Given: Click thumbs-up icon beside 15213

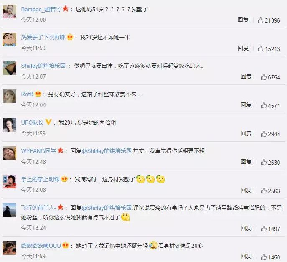Looking at the screenshot, I should click(x=260, y=48).
